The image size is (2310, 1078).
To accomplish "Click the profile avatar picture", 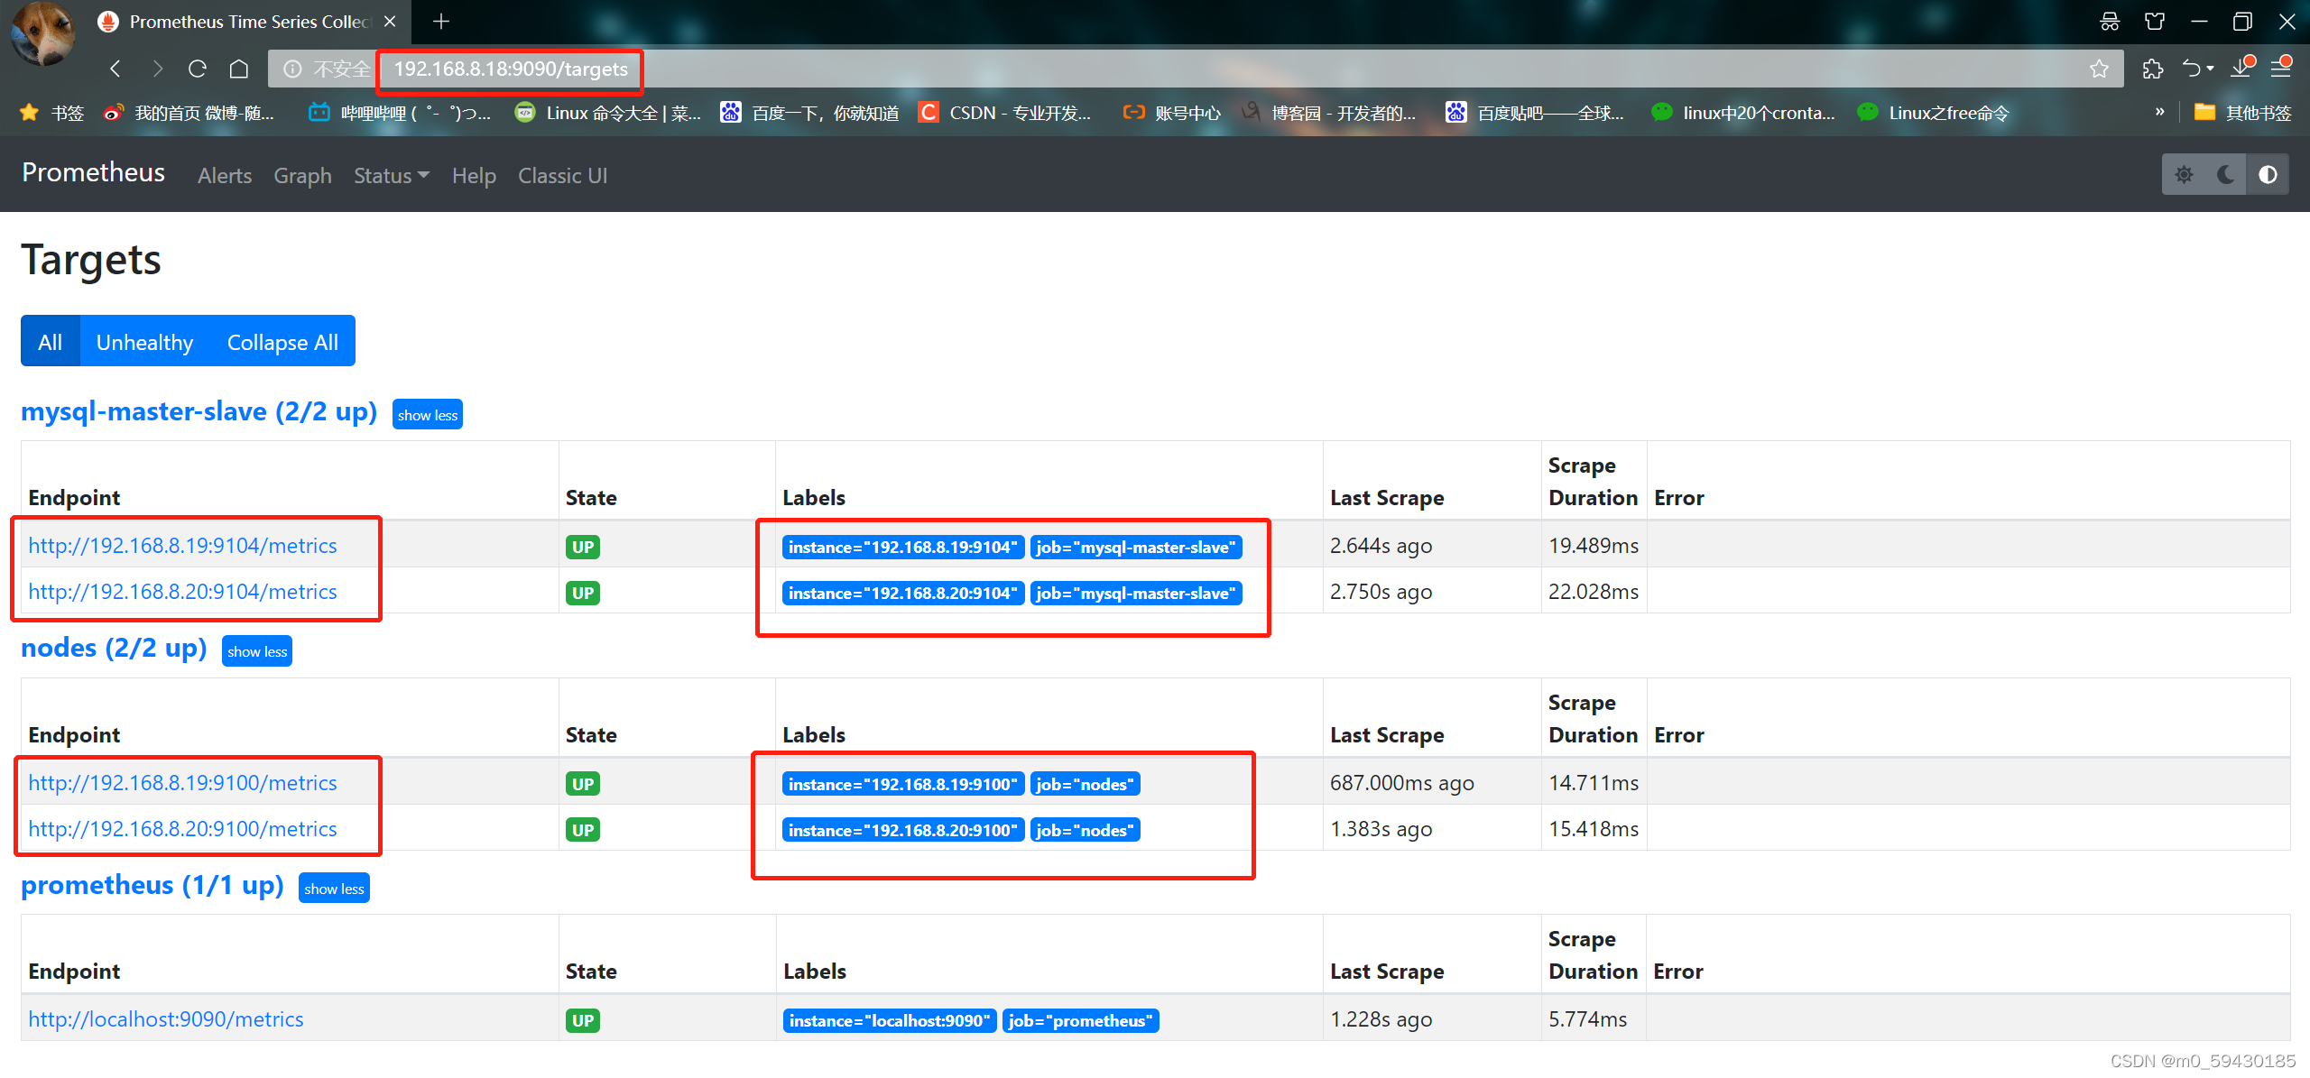I will coord(42,34).
